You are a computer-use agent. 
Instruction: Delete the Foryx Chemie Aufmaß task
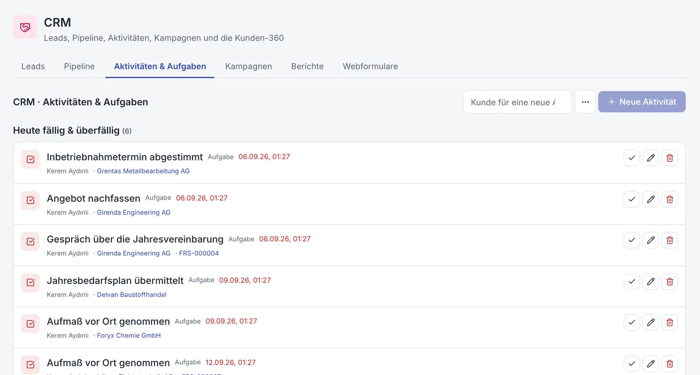pos(670,322)
